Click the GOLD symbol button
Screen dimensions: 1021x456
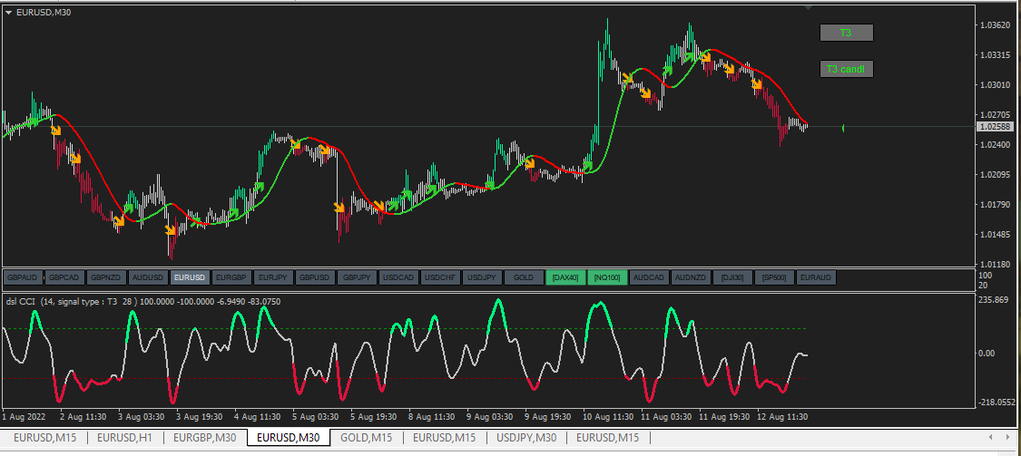coord(524,277)
